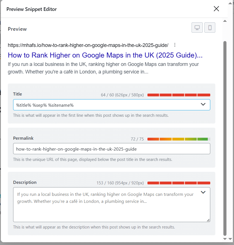Click the Permalink field label
The height and width of the screenshot is (245, 234).
23,138
